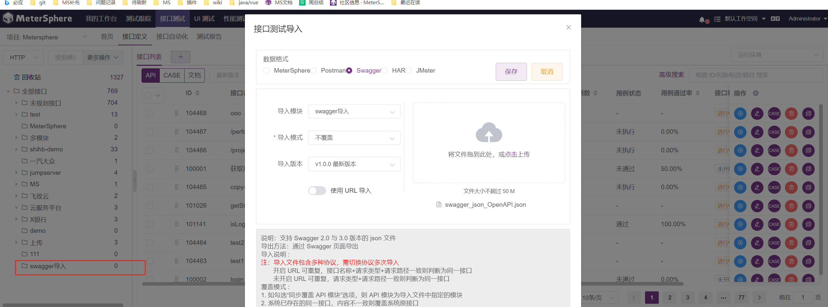Image resolution: width=828 pixels, height=307 pixels.
Task: Click the 保存 button
Action: tap(511, 72)
